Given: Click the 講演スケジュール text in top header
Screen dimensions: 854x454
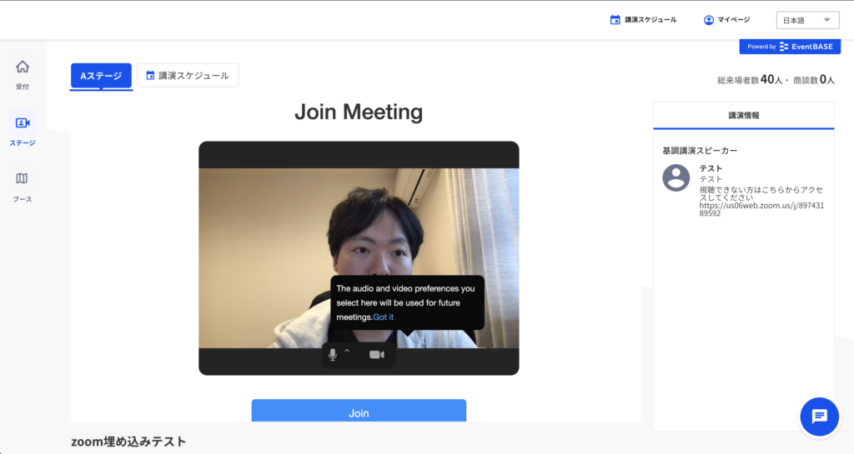Looking at the screenshot, I should (x=651, y=20).
